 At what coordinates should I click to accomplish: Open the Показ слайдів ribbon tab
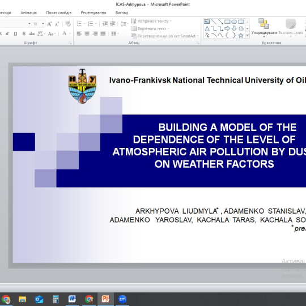coord(59,12)
